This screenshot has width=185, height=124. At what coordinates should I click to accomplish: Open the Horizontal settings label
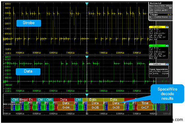coord(155,3)
